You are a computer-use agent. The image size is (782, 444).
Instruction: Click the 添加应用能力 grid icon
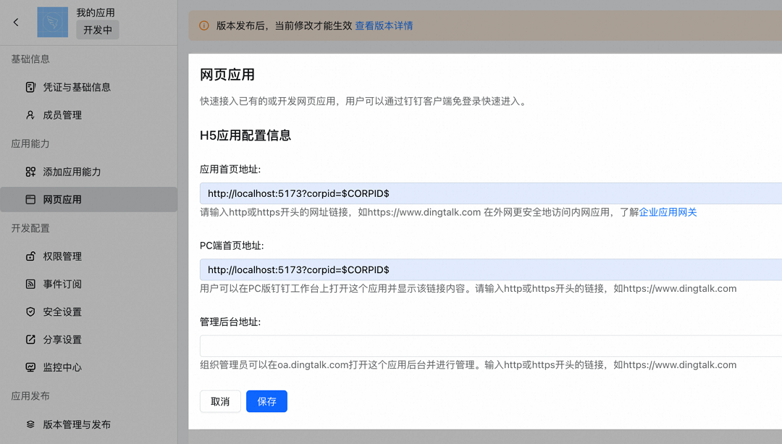(x=30, y=172)
